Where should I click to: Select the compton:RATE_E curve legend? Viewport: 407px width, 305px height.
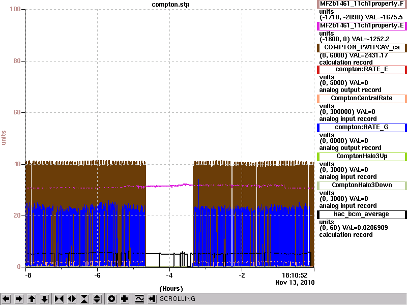(362, 70)
